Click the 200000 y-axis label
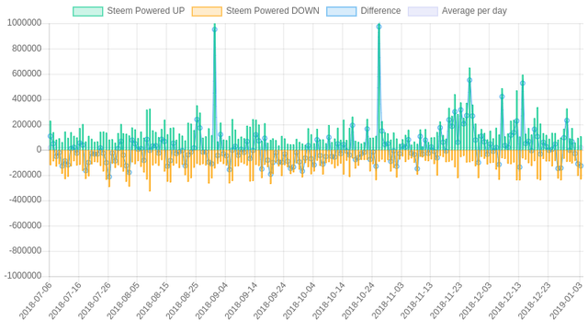 coord(27,124)
